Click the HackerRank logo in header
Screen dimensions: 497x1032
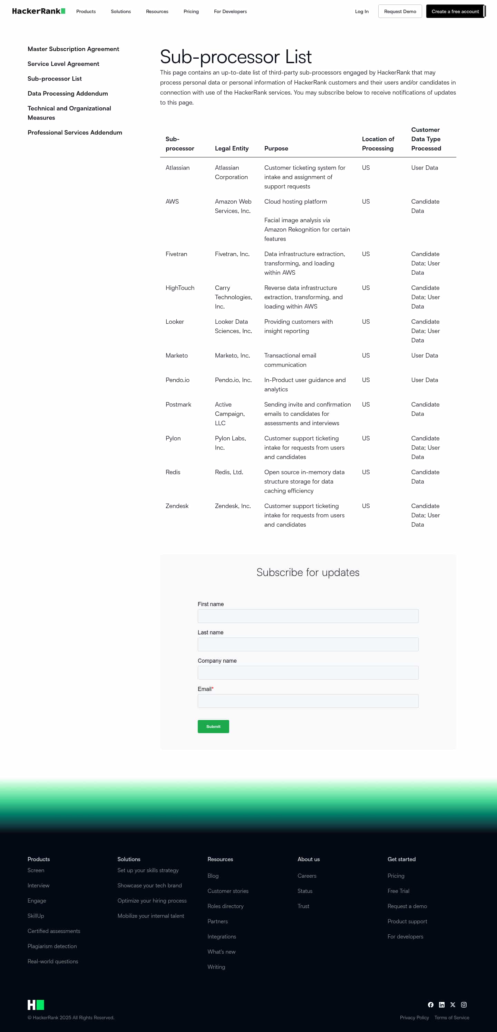pos(38,11)
